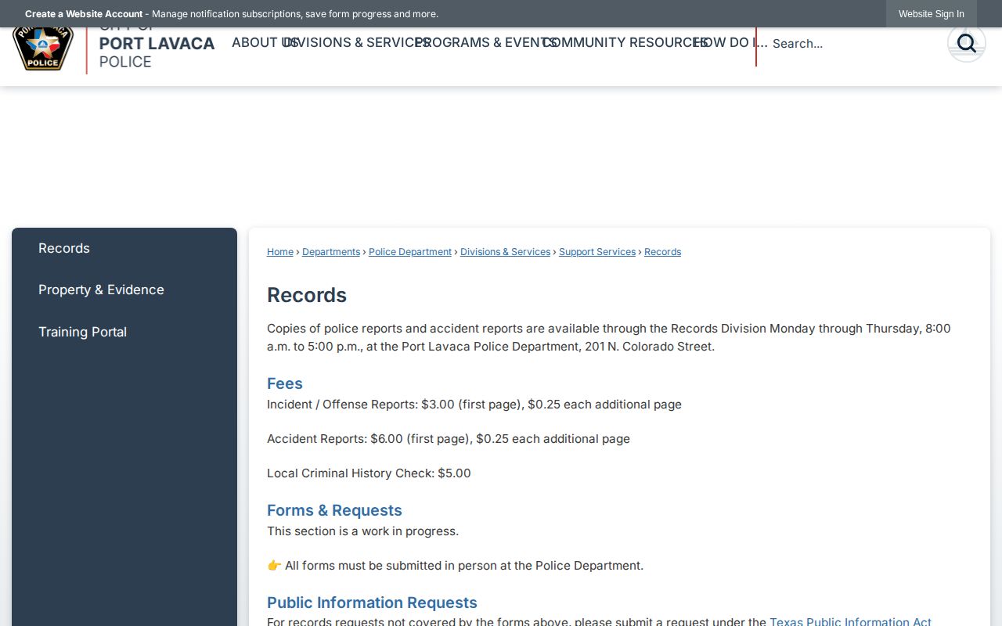
Task: Open the Programs & Events menu
Action: coord(486,42)
